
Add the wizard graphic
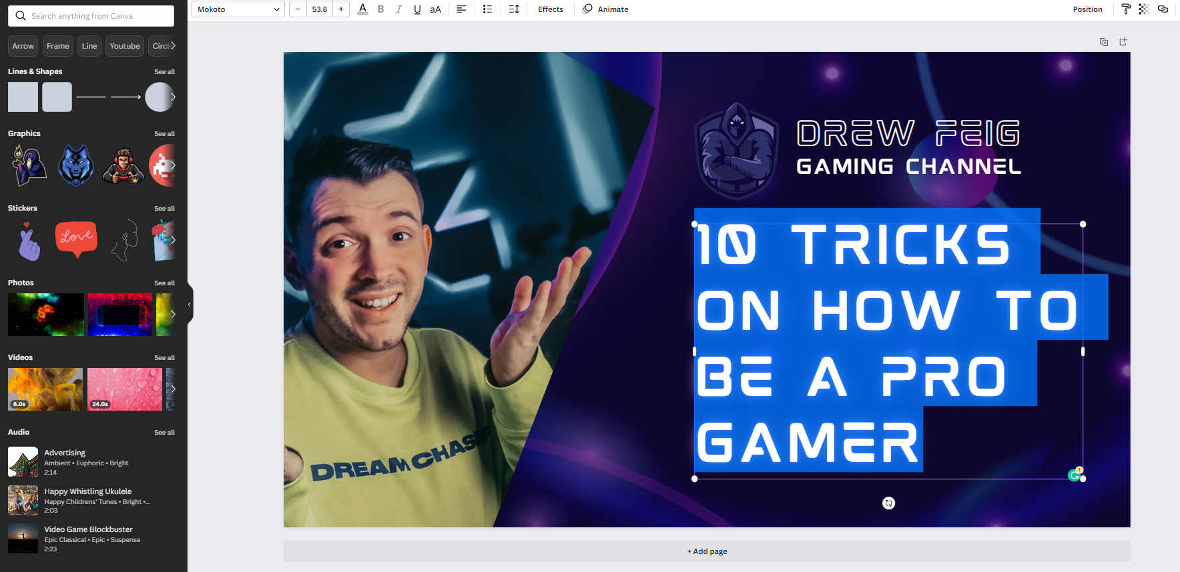point(29,165)
